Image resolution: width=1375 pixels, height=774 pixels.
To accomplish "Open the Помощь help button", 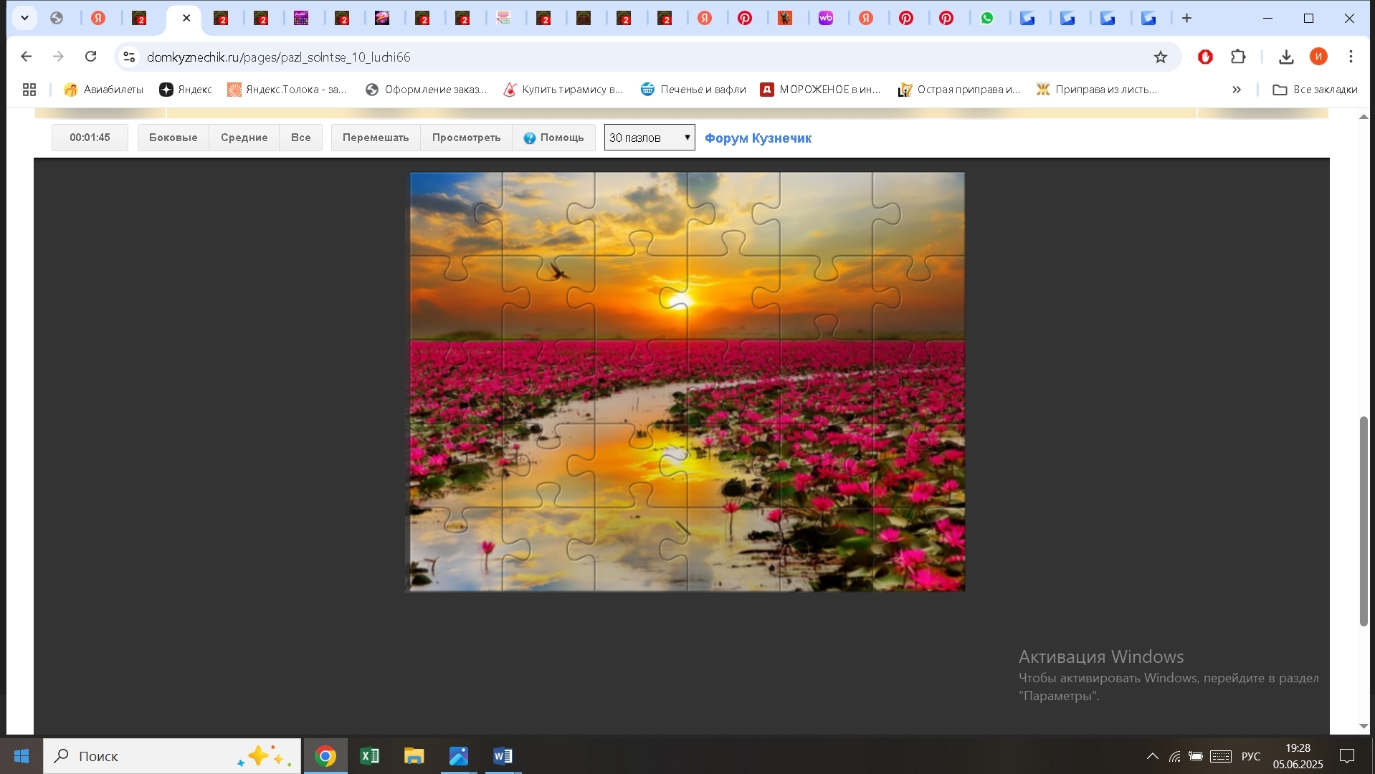I will click(x=553, y=138).
